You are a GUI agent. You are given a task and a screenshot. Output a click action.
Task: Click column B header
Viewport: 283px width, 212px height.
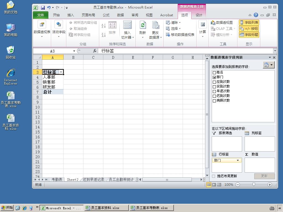point(73,57)
